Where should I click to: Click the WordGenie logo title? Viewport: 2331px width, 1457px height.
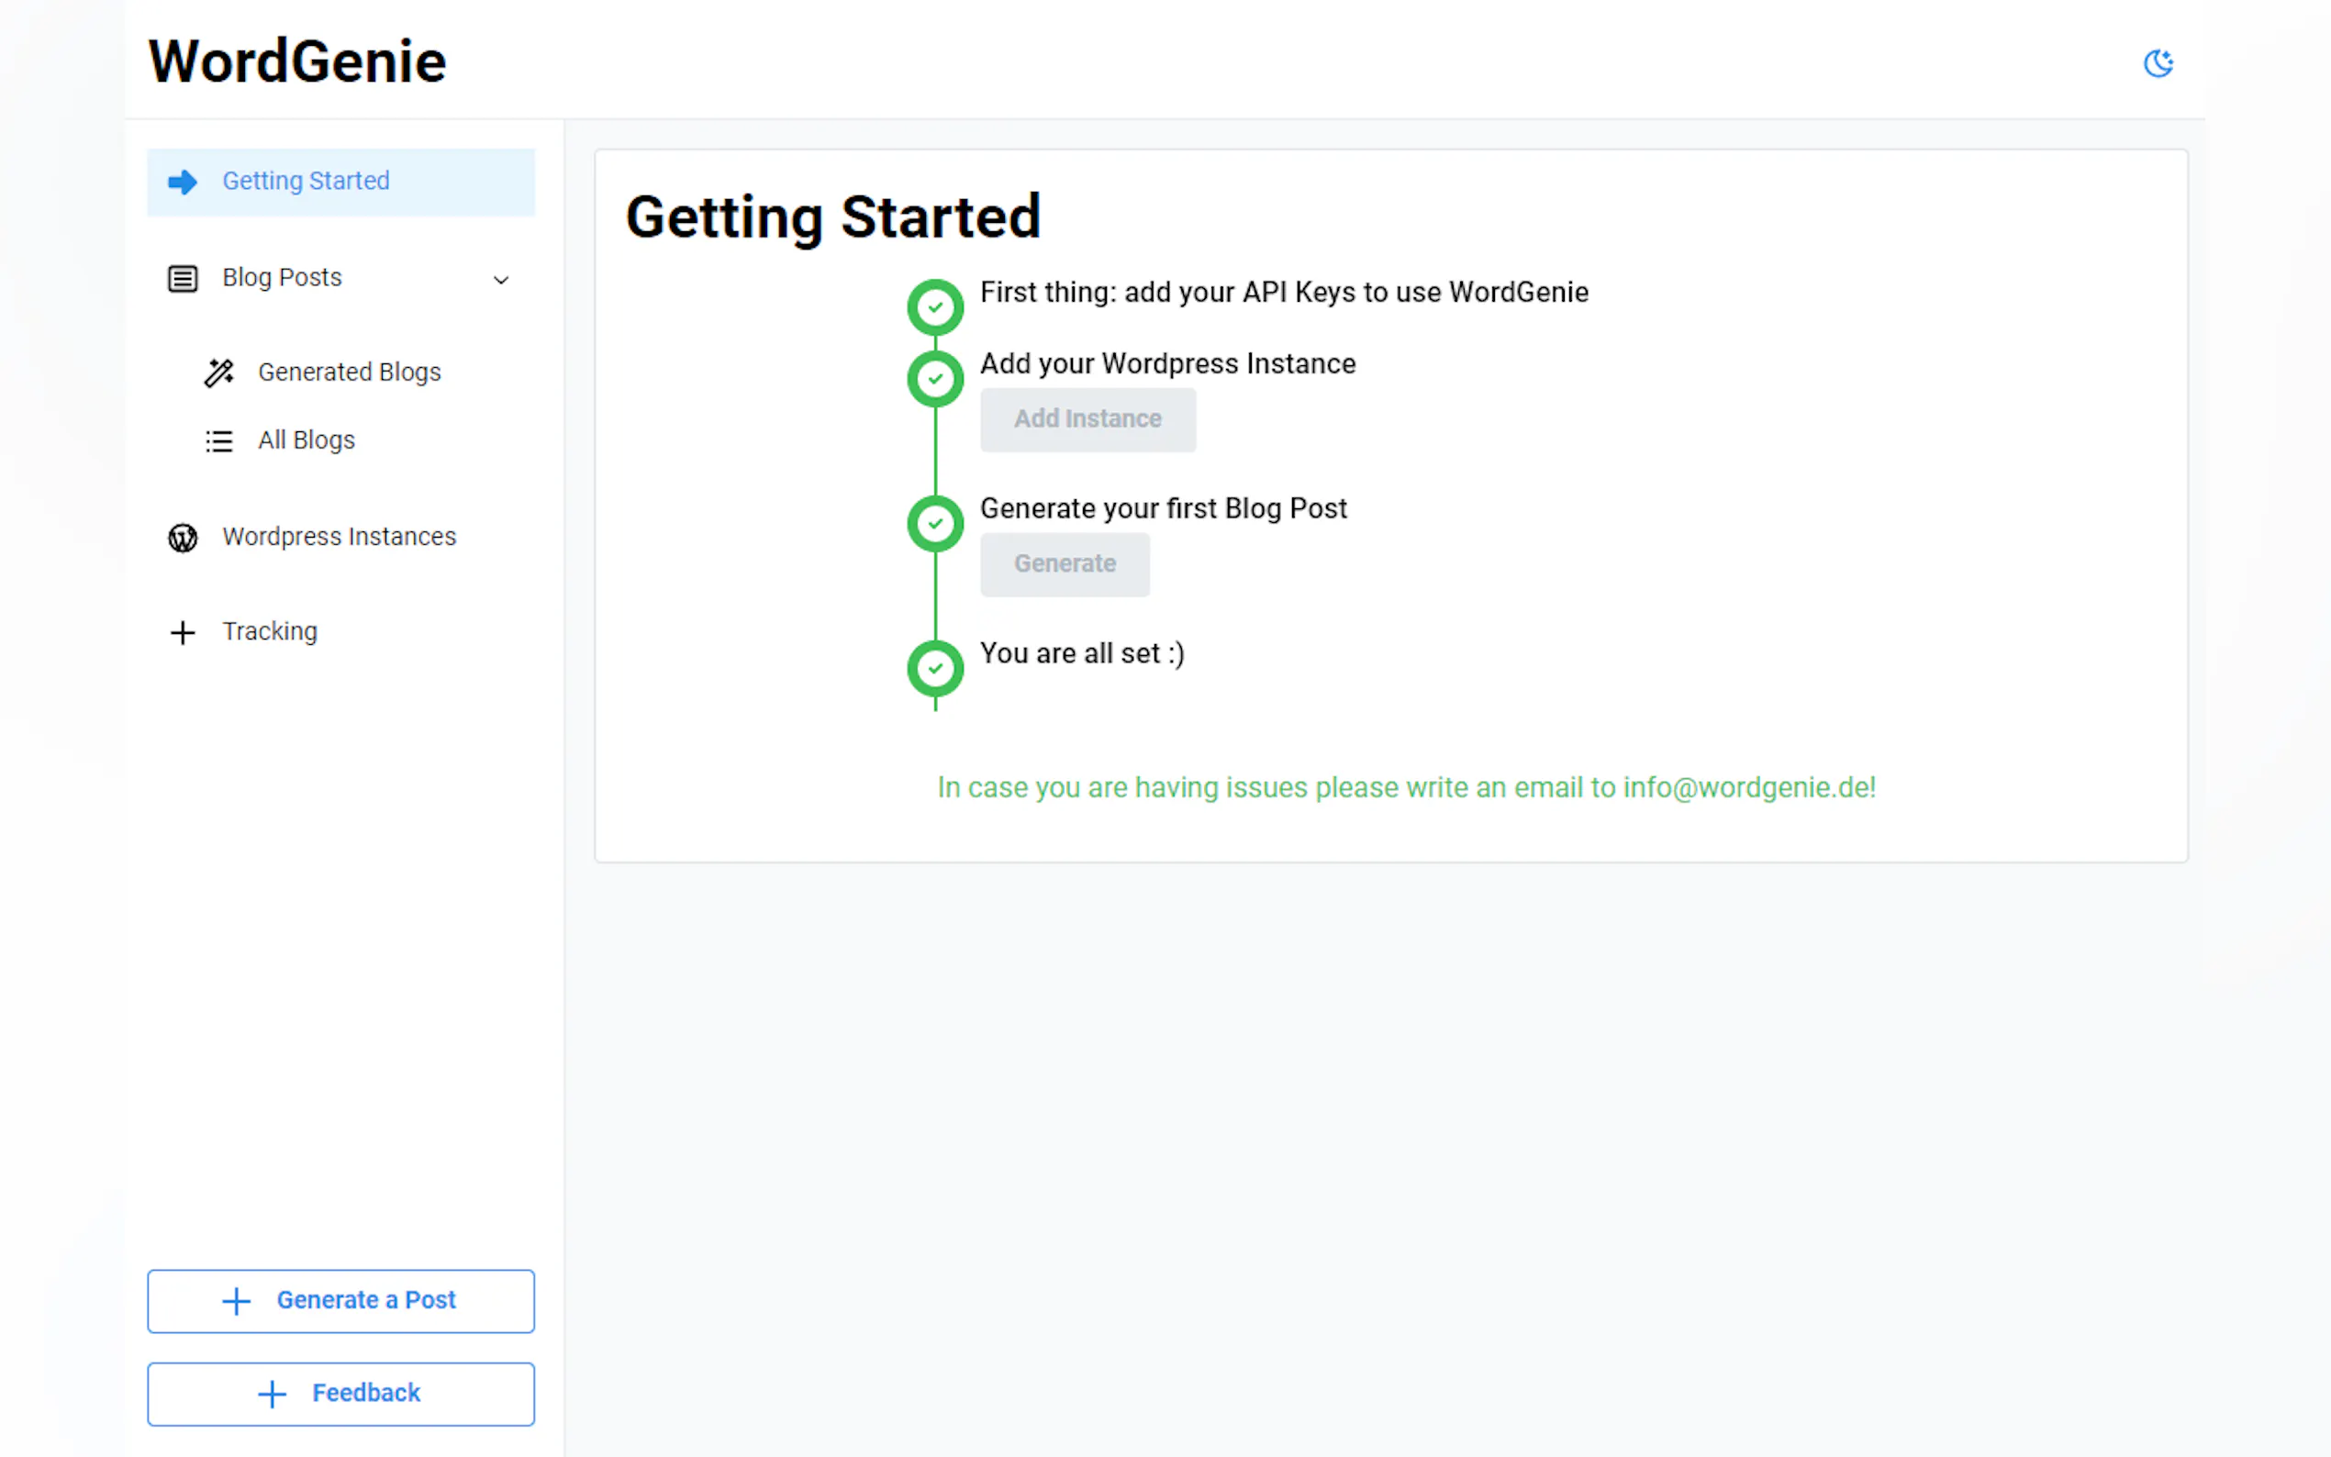(296, 62)
